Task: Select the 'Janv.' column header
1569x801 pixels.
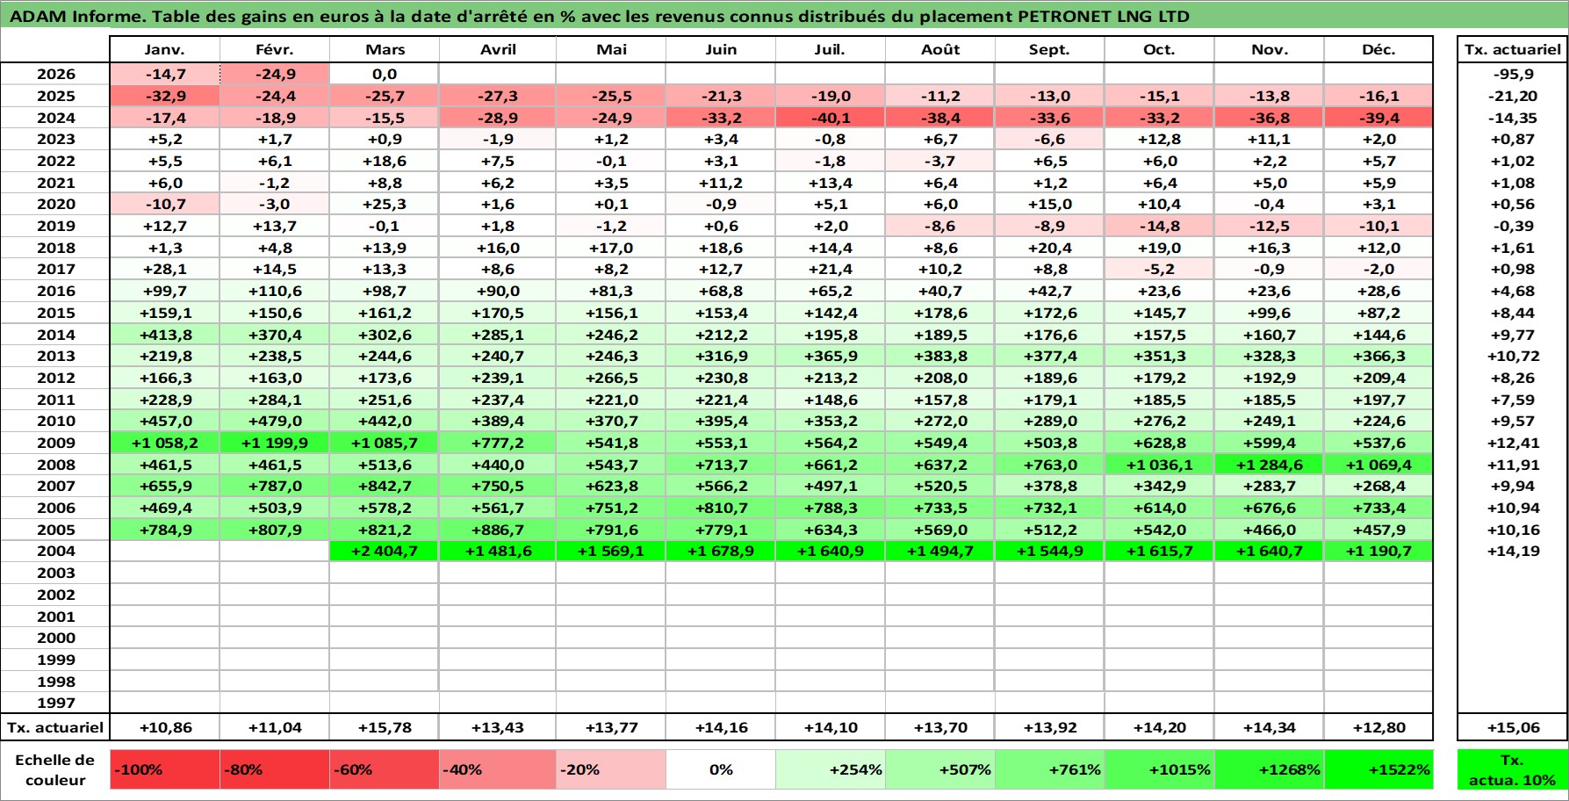Action: pyautogui.click(x=165, y=50)
